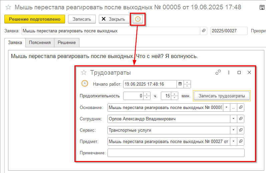Click the Решение подготовлено button
Viewport: 266px width, 173px height.
[35, 19]
